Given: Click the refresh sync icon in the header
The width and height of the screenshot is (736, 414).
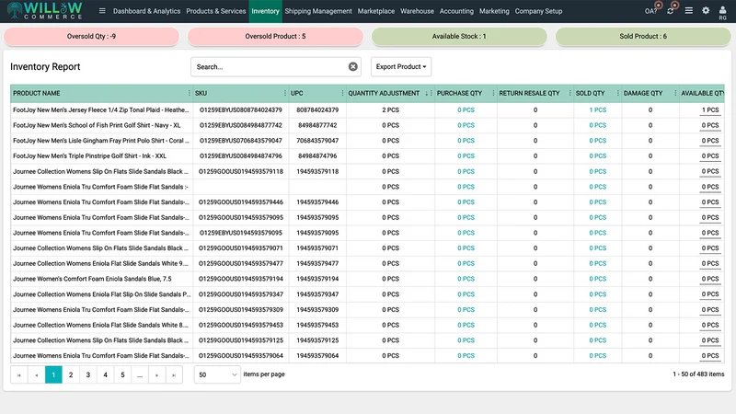Looking at the screenshot, I should coord(672,10).
